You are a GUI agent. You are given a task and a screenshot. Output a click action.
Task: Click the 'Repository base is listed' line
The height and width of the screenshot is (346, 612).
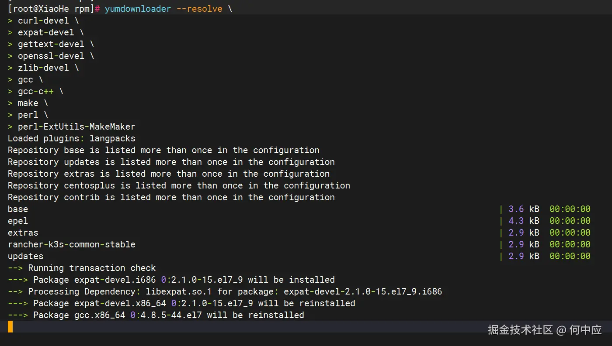click(x=163, y=150)
